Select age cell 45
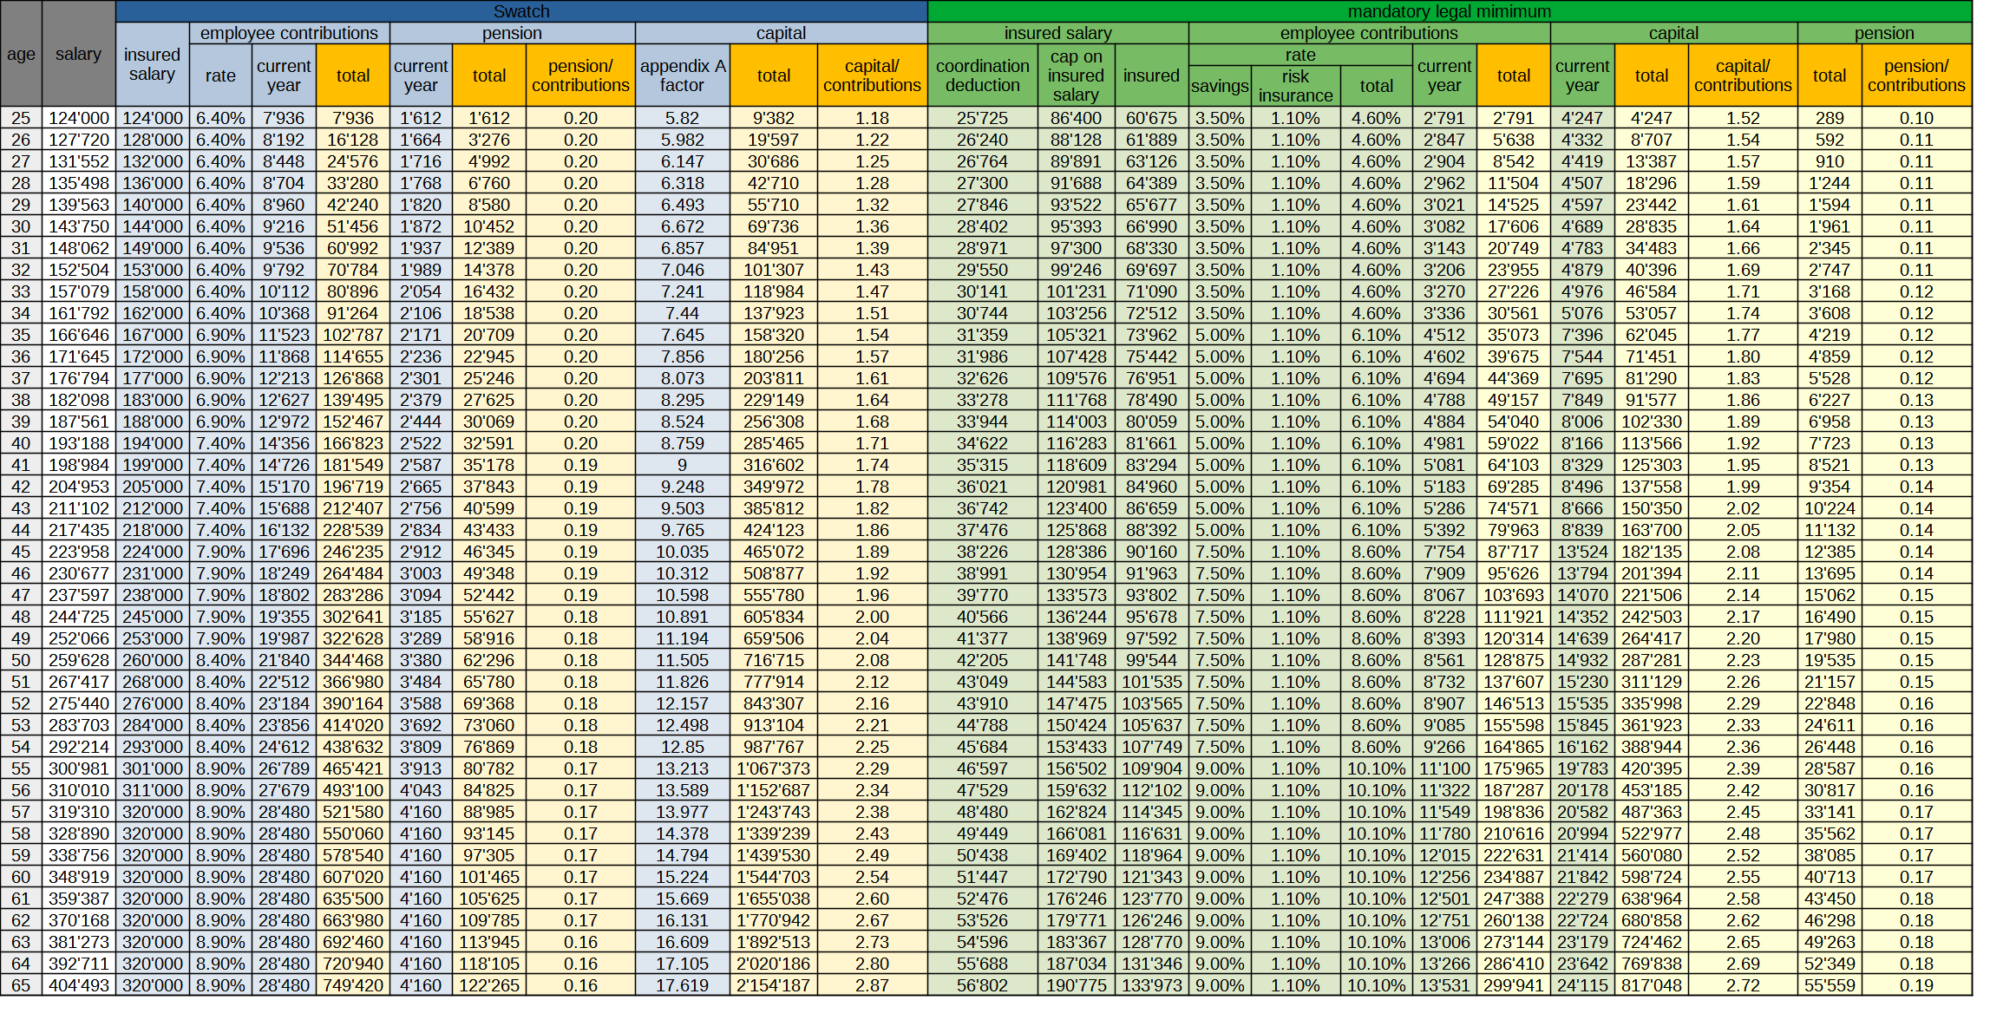The height and width of the screenshot is (1020, 1990). 21,552
